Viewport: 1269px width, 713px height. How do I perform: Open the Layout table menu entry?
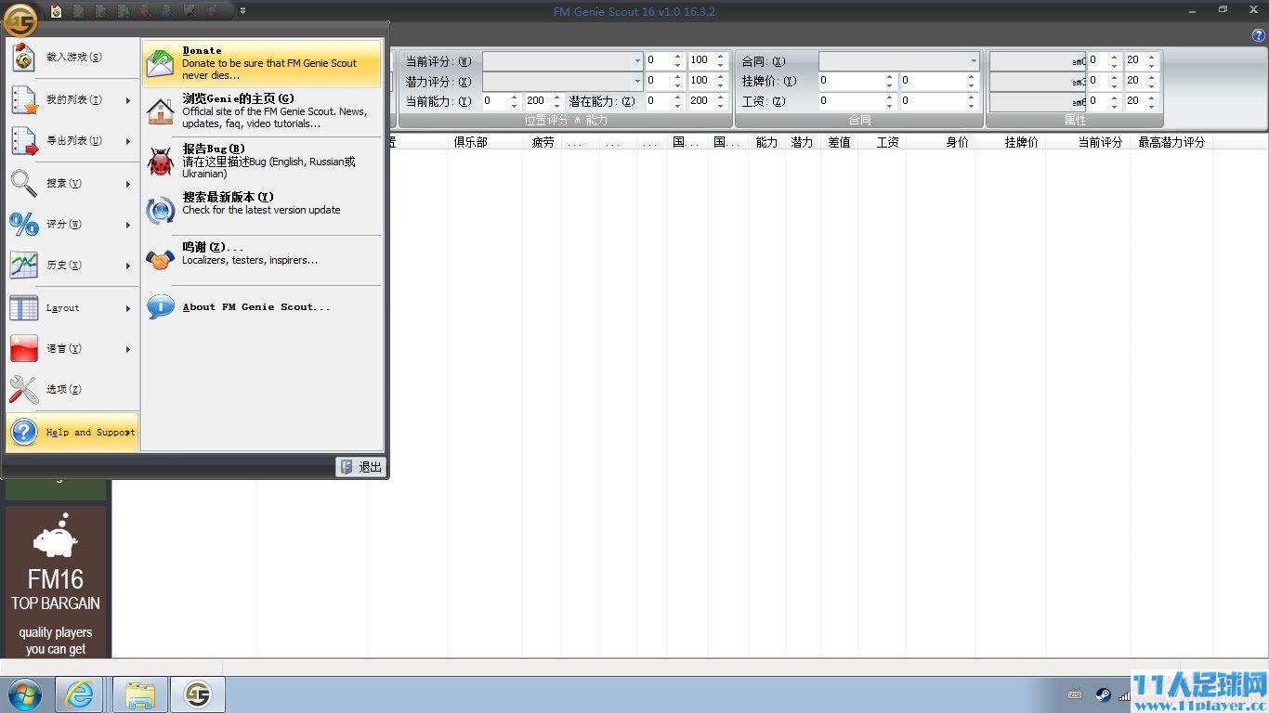pos(72,308)
